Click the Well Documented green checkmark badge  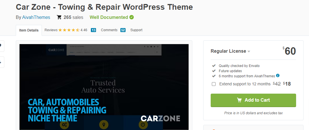[132, 17]
